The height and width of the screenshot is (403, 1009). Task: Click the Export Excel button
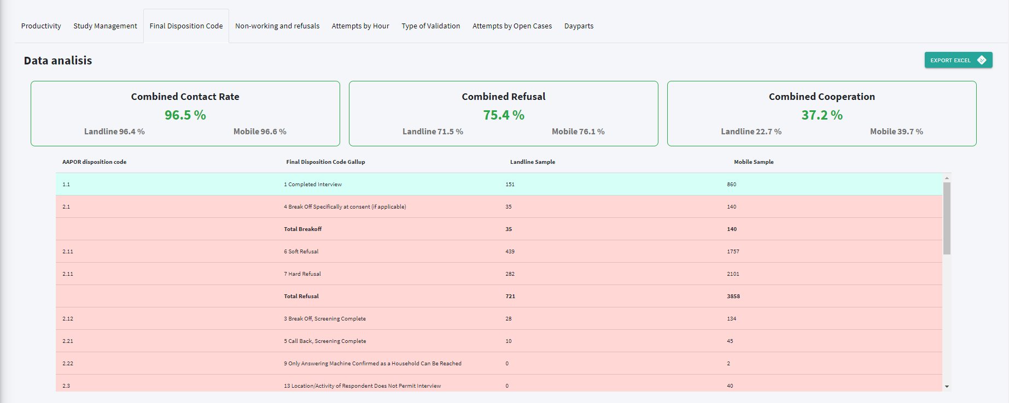coord(958,60)
